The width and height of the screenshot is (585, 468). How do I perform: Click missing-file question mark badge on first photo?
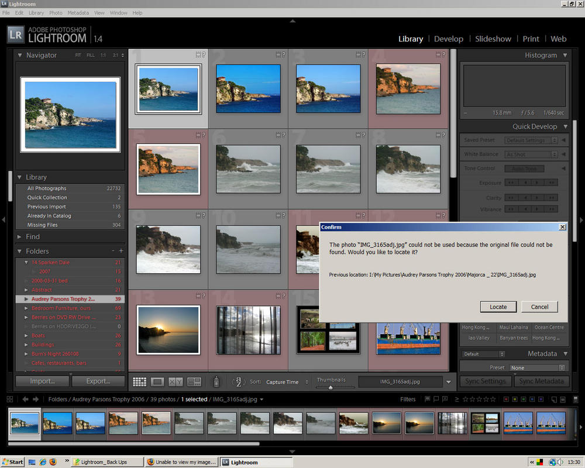[x=202, y=54]
